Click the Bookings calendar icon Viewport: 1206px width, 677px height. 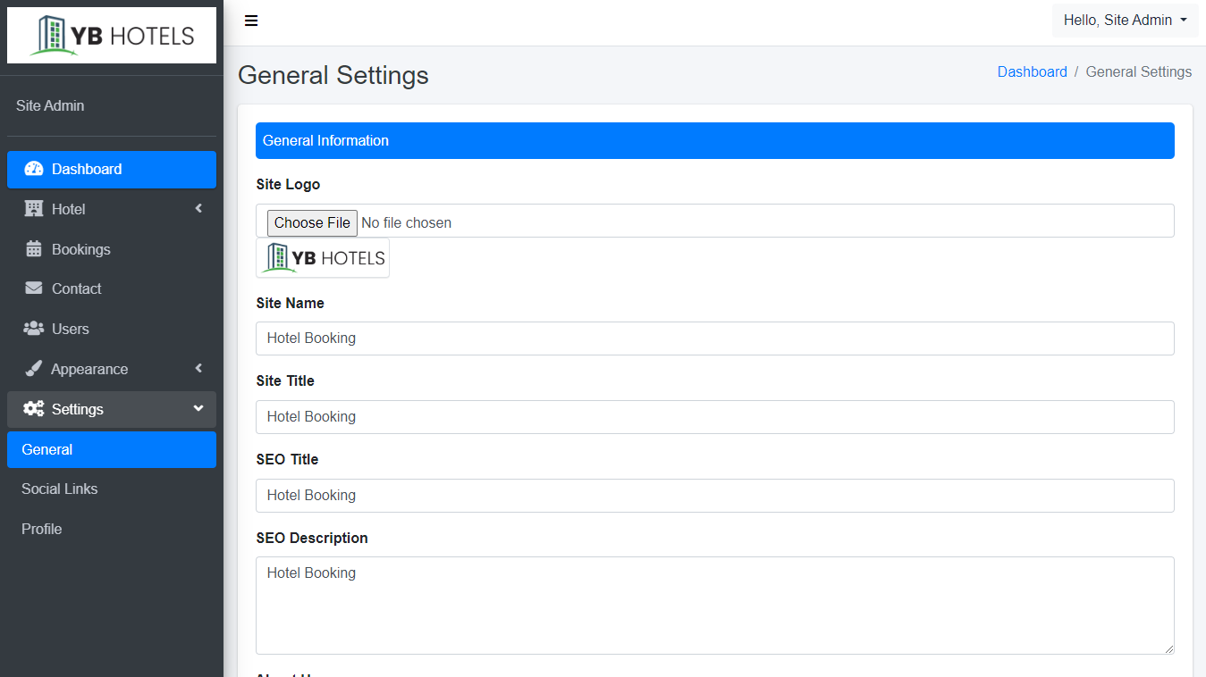pyautogui.click(x=34, y=249)
